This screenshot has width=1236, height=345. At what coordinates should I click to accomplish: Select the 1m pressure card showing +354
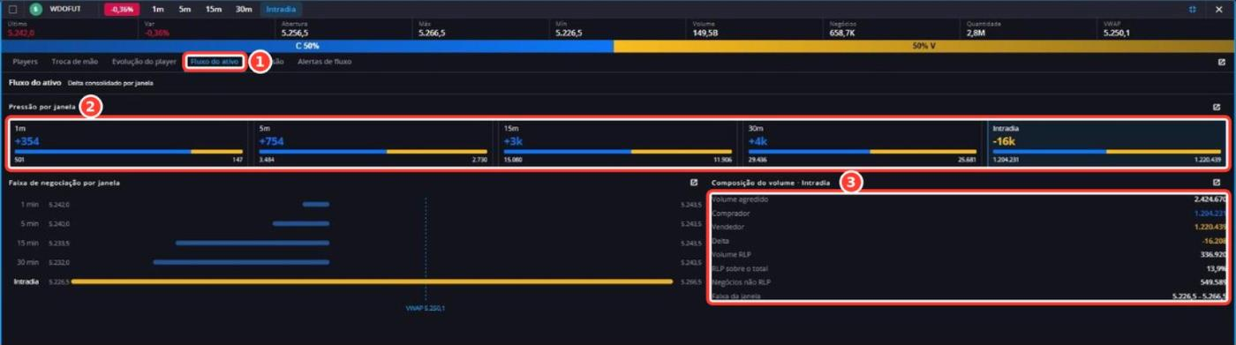tap(129, 144)
